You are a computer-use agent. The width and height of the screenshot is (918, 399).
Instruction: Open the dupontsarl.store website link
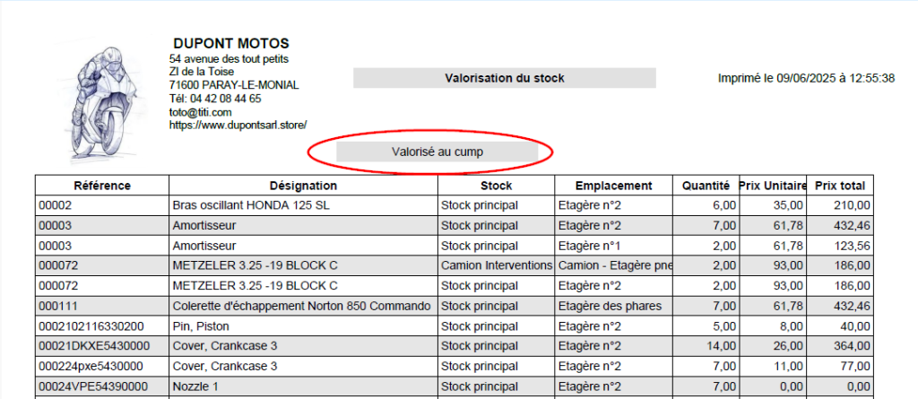point(238,125)
